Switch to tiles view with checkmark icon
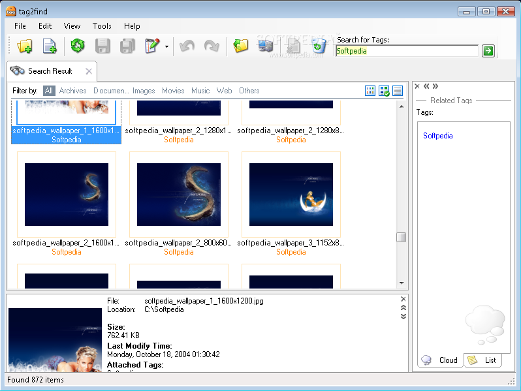Screen dimensions: 521x391 tap(384, 91)
